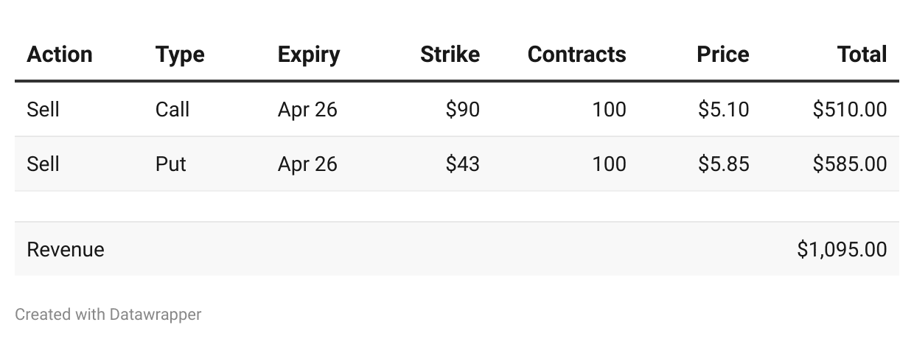
Task: Click the Price column header
Action: pos(723,55)
